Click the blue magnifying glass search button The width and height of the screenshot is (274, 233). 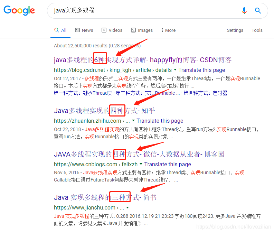tap(258, 11)
